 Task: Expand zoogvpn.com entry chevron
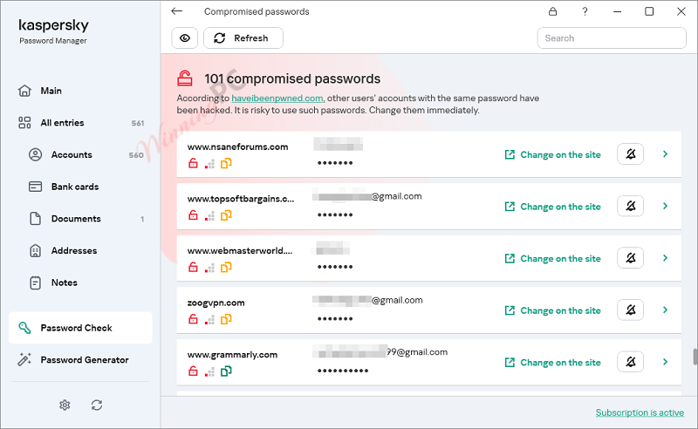tap(665, 310)
